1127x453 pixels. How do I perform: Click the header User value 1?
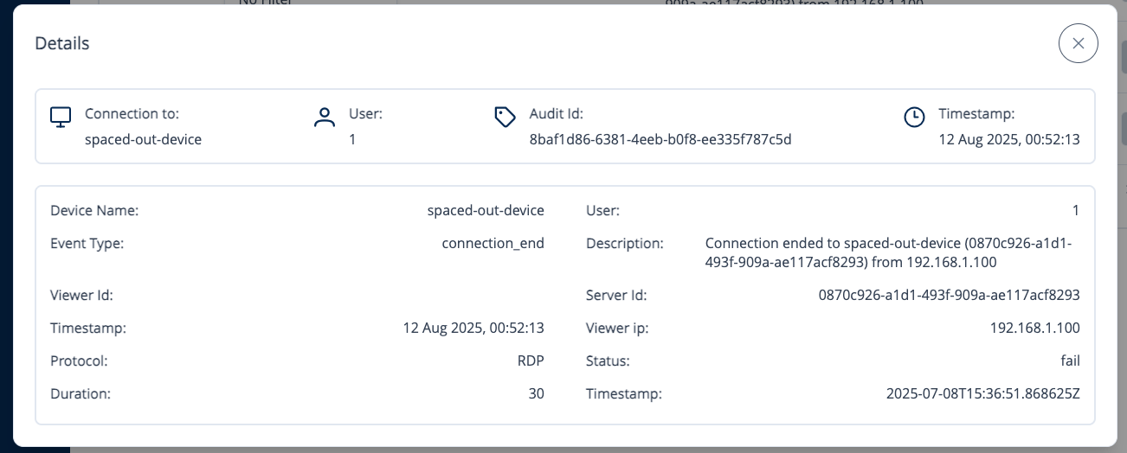[352, 139]
